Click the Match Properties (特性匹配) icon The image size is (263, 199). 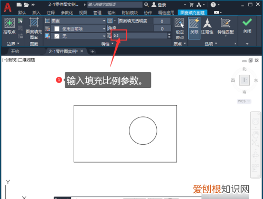point(226,23)
